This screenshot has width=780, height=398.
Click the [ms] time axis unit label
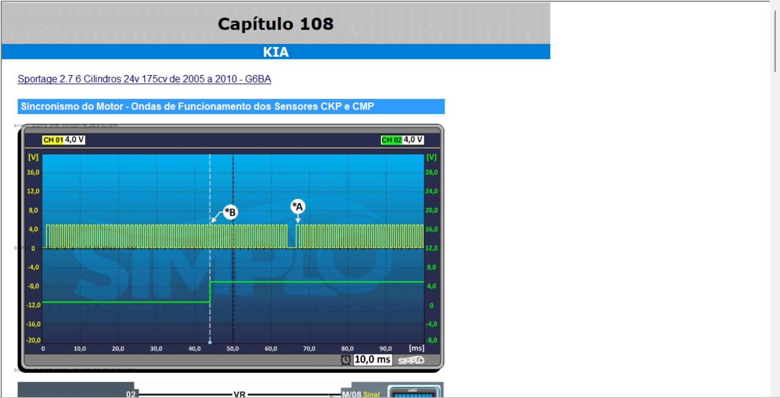point(416,348)
